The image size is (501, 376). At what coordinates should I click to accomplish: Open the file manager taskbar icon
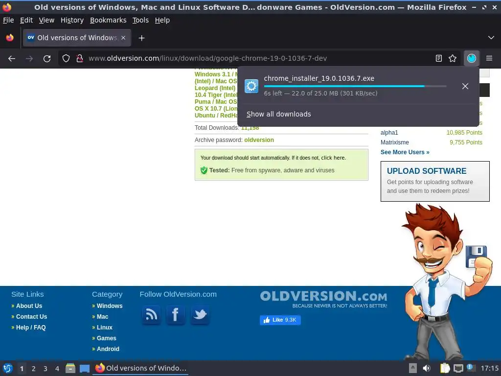70,368
